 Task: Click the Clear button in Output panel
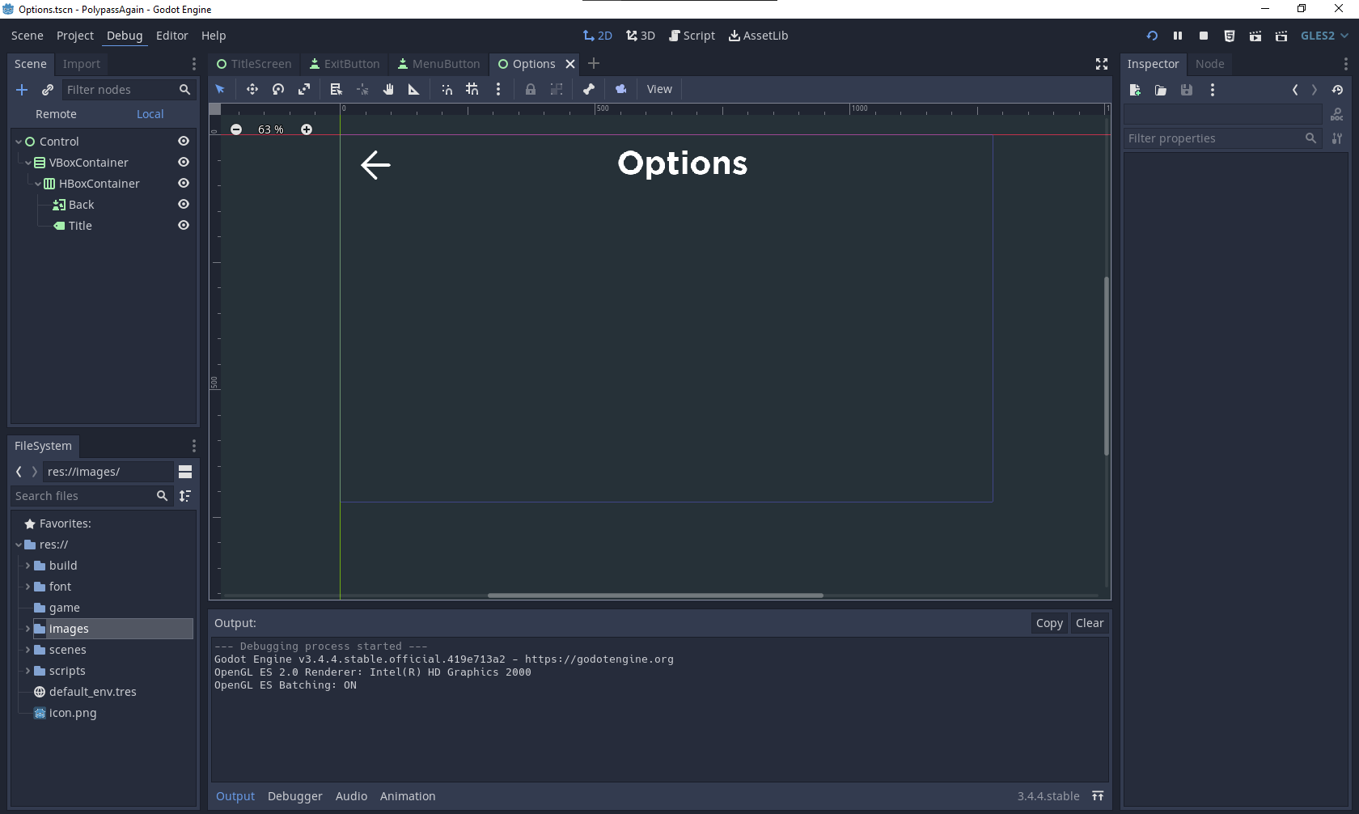point(1090,623)
